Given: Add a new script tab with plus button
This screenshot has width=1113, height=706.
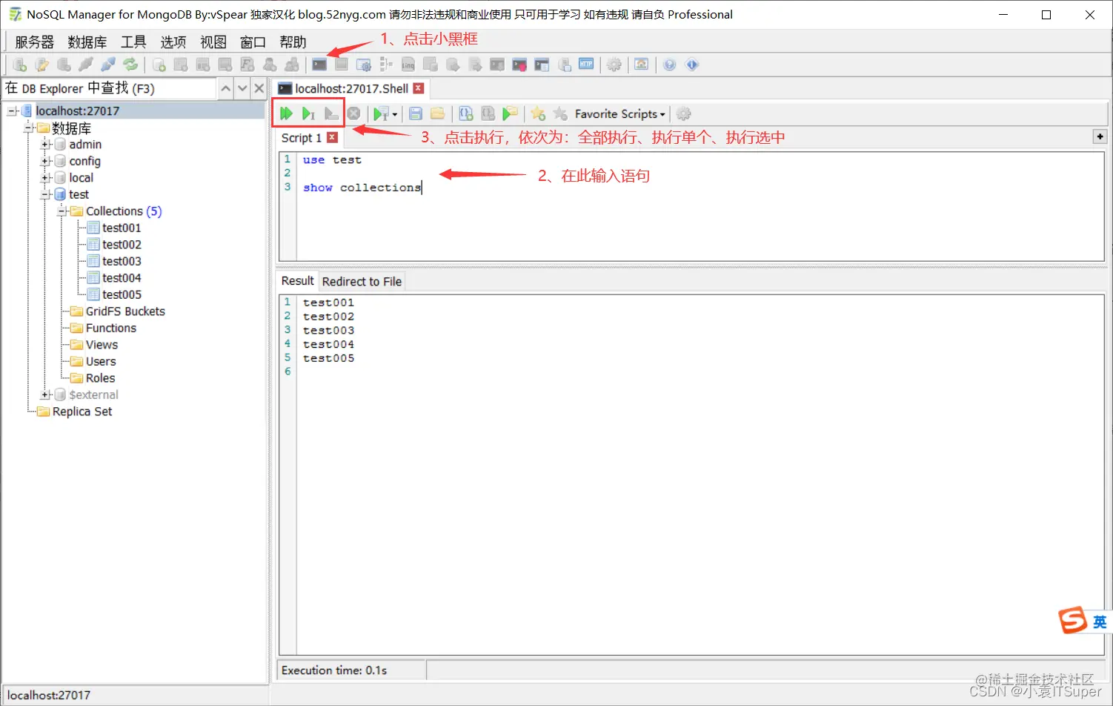Looking at the screenshot, I should pyautogui.click(x=1100, y=136).
